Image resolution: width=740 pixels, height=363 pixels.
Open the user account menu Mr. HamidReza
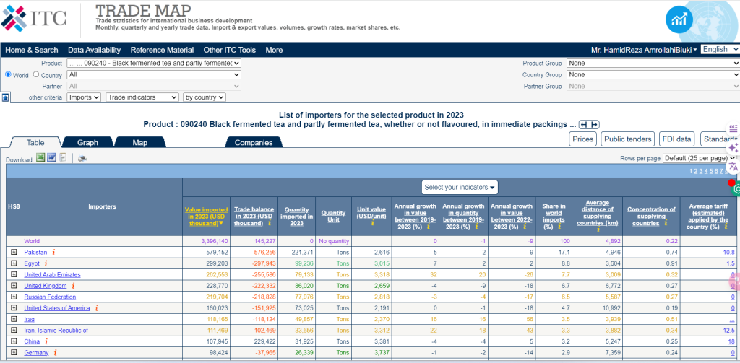point(644,50)
